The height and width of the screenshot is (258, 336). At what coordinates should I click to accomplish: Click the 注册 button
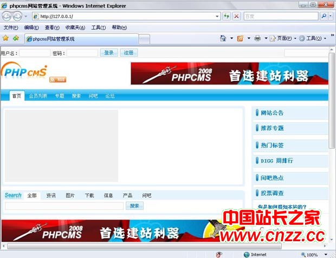coord(129,53)
